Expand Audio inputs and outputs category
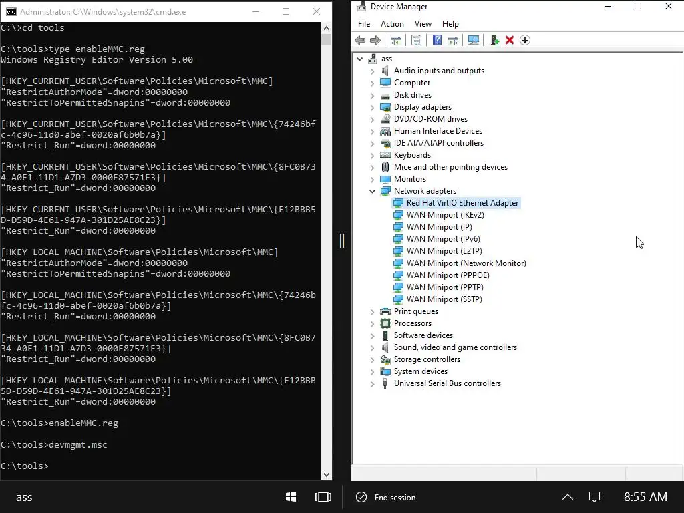The width and height of the screenshot is (684, 513). 372,71
